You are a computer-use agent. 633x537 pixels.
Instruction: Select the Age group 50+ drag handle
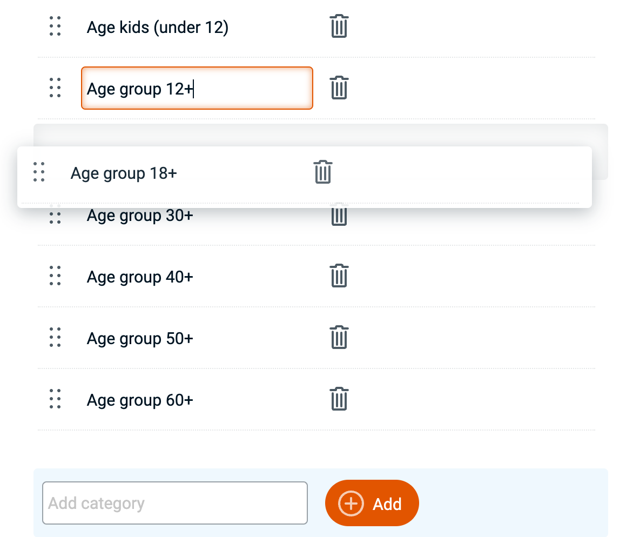click(55, 338)
